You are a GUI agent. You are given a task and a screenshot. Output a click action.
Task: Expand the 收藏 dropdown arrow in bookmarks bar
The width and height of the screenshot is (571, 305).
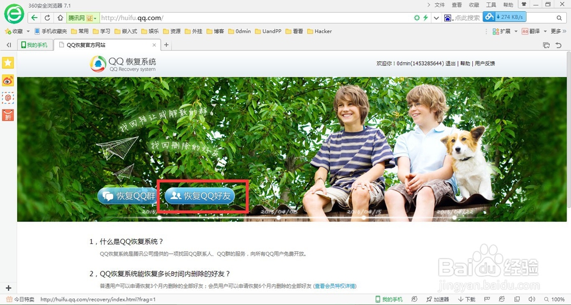28,32
